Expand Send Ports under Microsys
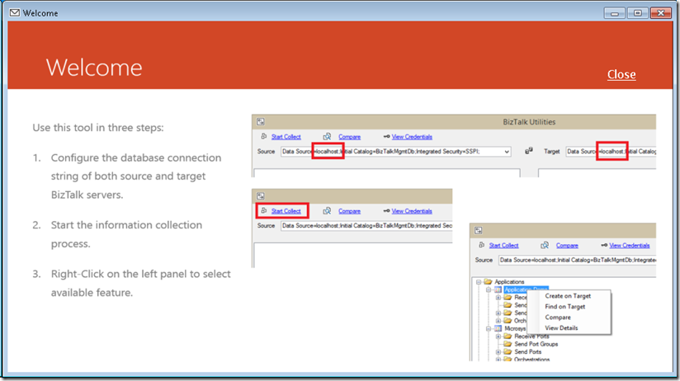This screenshot has height=381, width=680. coord(498,352)
